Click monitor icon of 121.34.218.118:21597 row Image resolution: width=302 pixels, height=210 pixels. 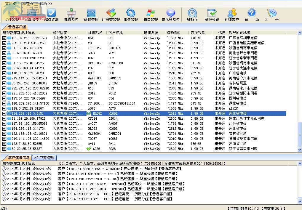(9, 38)
